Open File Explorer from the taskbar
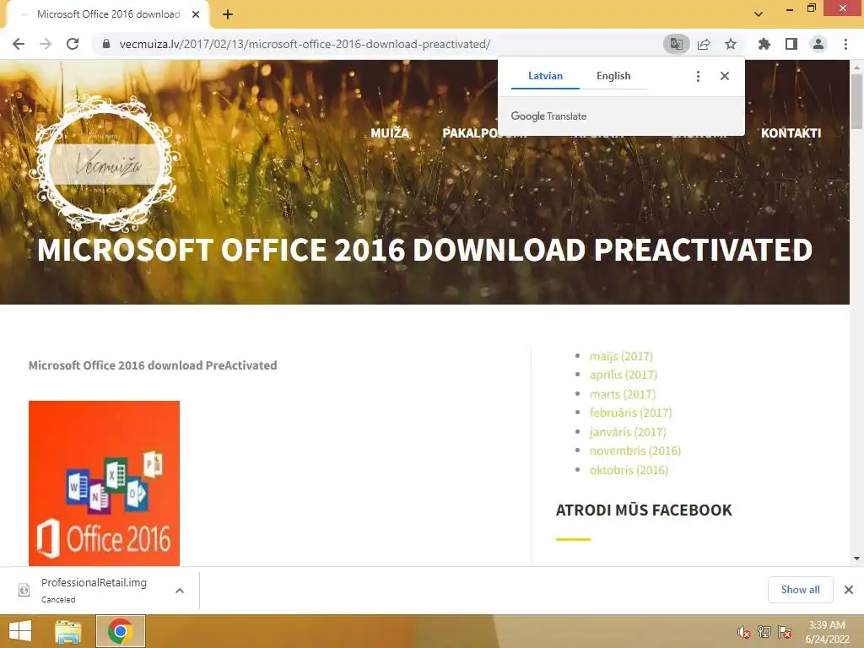Screen dimensions: 864x648 point(67,631)
